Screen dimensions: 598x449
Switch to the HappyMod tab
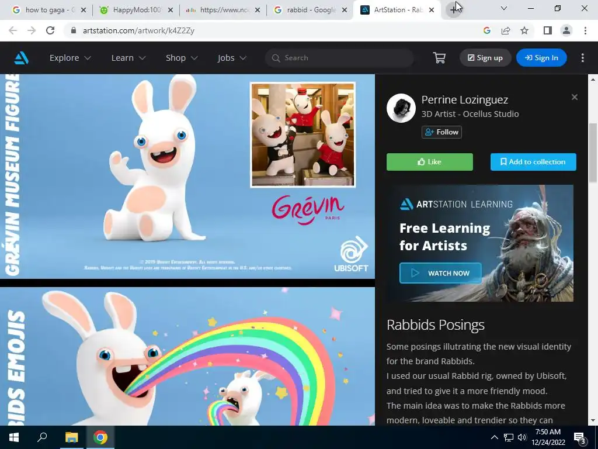coord(135,10)
